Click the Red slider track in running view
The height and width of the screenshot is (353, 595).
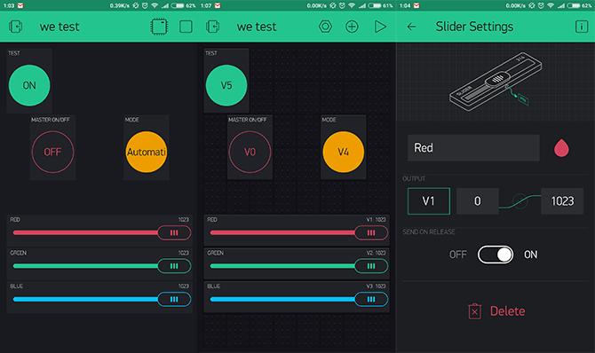tap(85, 232)
